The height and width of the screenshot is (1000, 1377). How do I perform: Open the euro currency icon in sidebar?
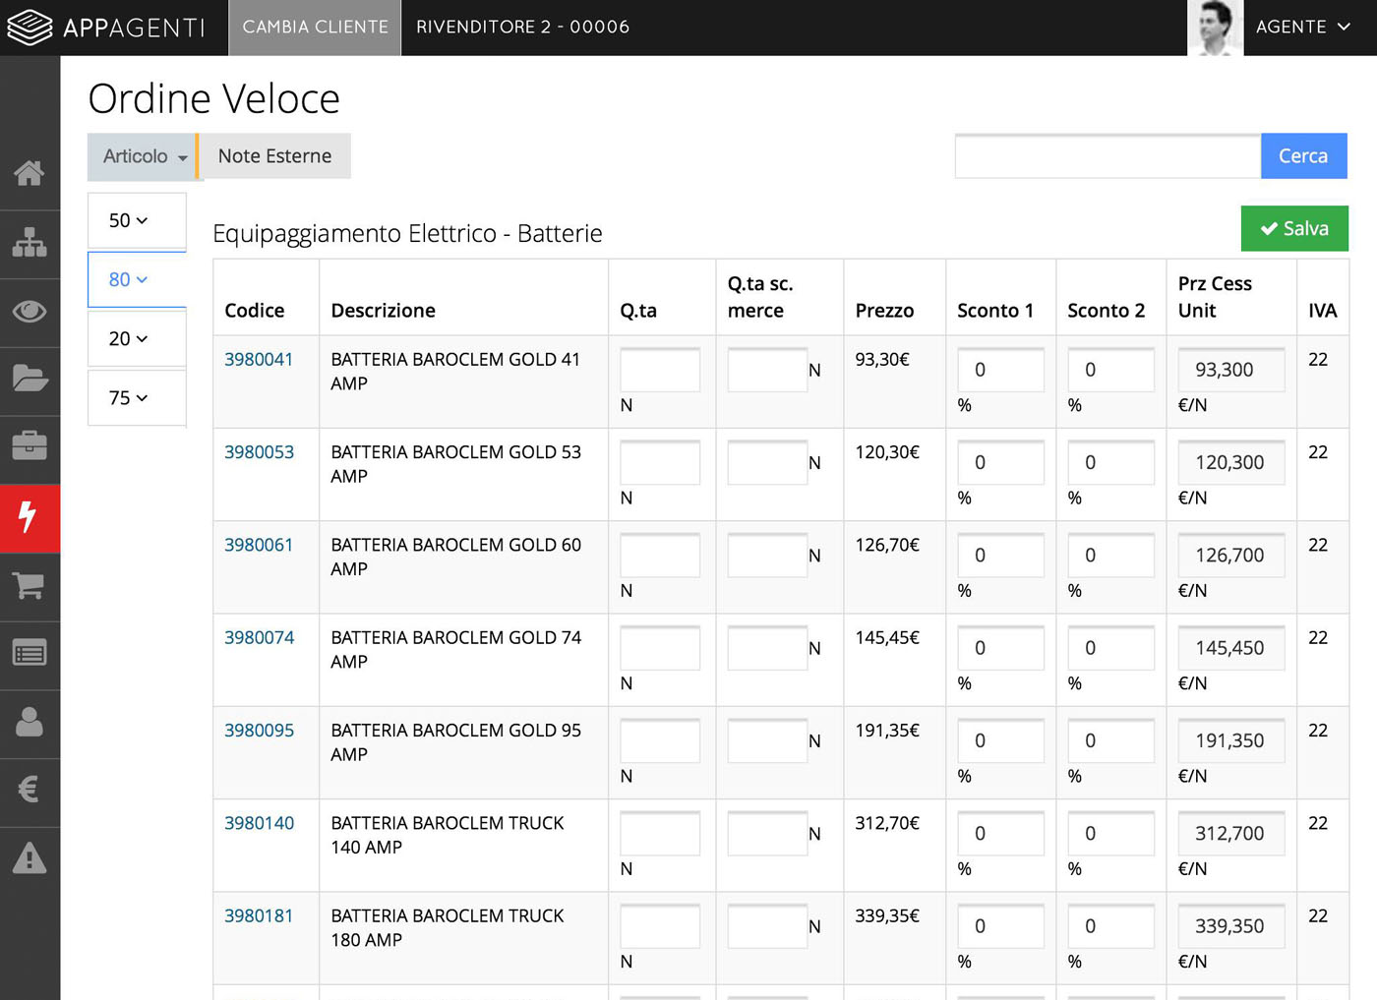[30, 790]
